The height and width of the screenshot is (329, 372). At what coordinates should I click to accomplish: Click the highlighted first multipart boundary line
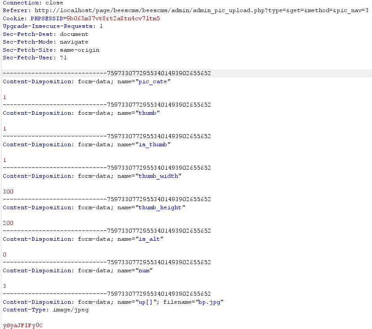106,73
